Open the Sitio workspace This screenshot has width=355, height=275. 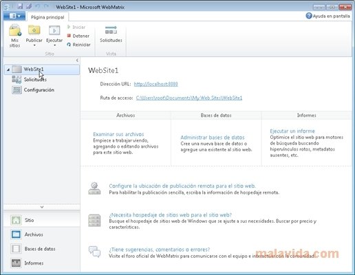click(x=42, y=220)
